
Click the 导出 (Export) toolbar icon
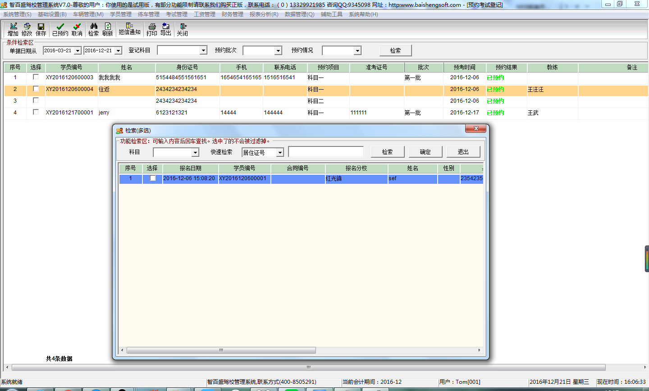pyautogui.click(x=166, y=30)
